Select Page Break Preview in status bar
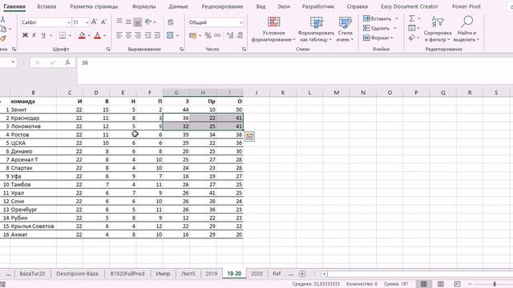Image resolution: width=513 pixels, height=288 pixels. click(x=458, y=284)
